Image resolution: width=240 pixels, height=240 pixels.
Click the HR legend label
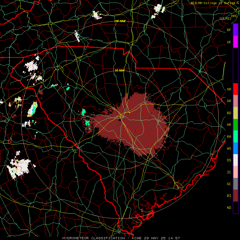pyautogui.click(x=229, y=125)
